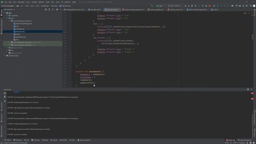Click Select Opened File target icon
The width and height of the screenshot is (256, 144).
point(46,10)
